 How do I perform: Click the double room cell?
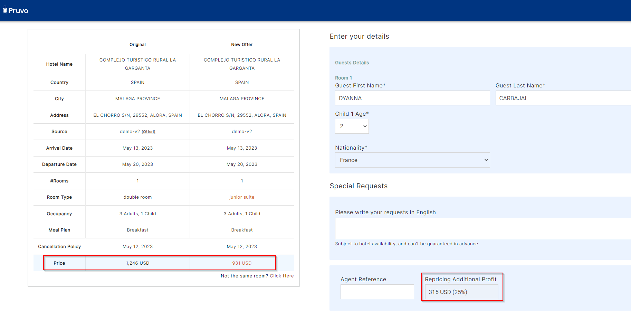pos(137,197)
